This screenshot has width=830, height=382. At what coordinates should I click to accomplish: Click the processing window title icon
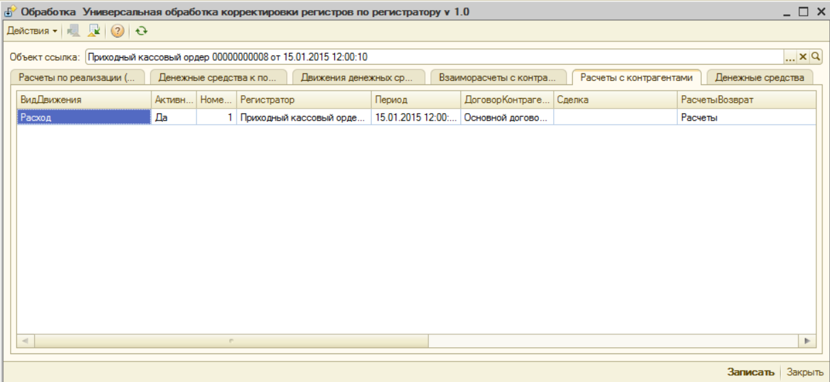click(11, 12)
